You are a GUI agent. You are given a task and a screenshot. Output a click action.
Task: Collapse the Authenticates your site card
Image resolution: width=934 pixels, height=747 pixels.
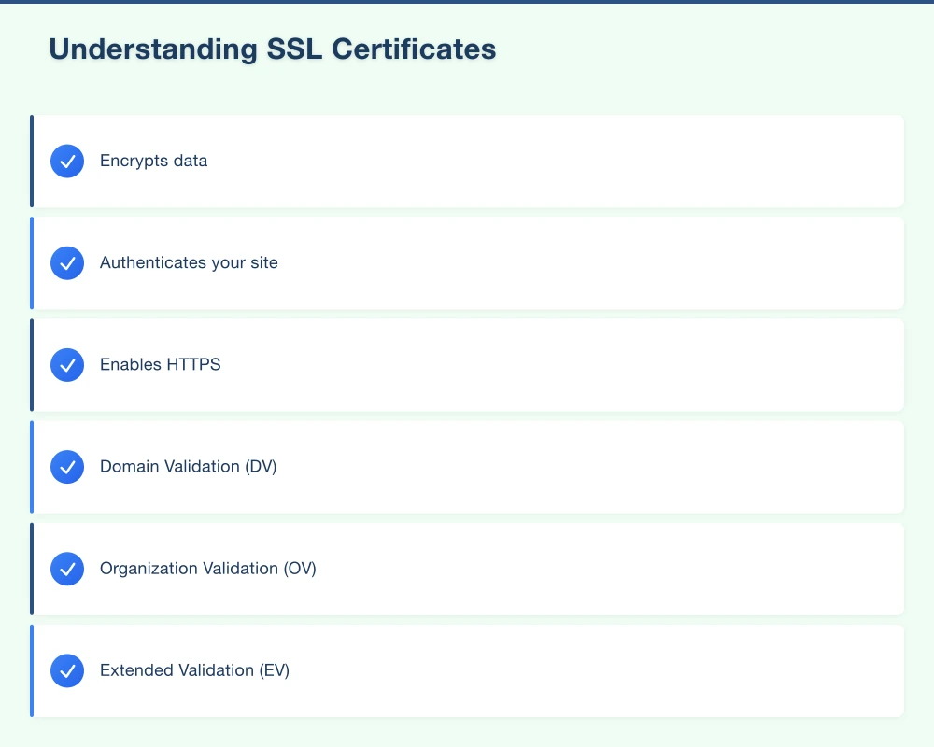pyautogui.click(x=467, y=262)
